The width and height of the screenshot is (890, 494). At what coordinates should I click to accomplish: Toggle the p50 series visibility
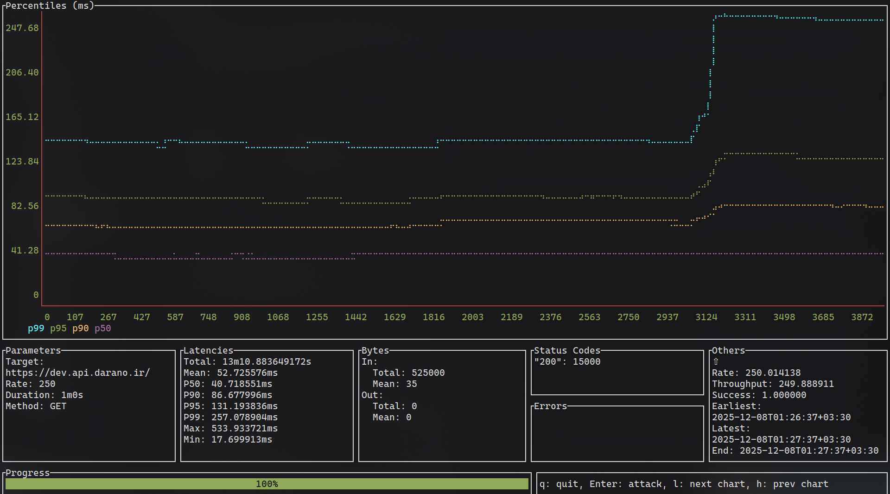click(102, 329)
